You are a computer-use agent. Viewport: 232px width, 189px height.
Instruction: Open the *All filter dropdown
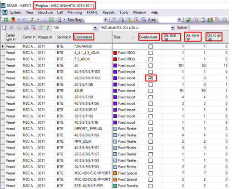click(95, 28)
